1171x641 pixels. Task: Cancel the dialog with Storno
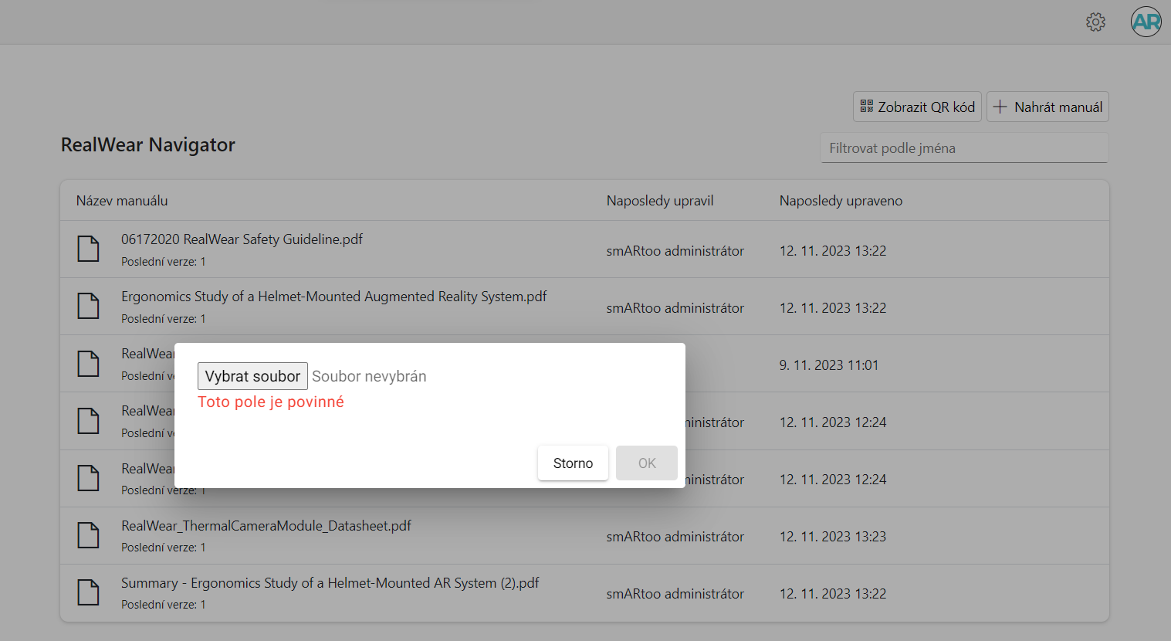click(x=573, y=463)
